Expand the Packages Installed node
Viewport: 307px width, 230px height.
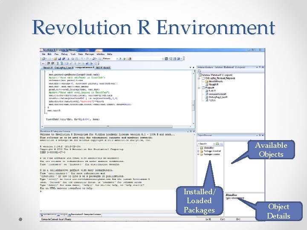198,151
